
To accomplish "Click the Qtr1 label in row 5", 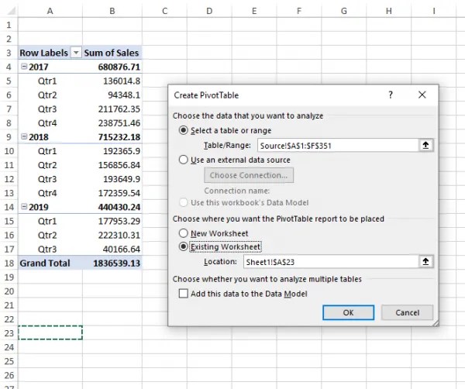I will pyautogui.click(x=47, y=81).
